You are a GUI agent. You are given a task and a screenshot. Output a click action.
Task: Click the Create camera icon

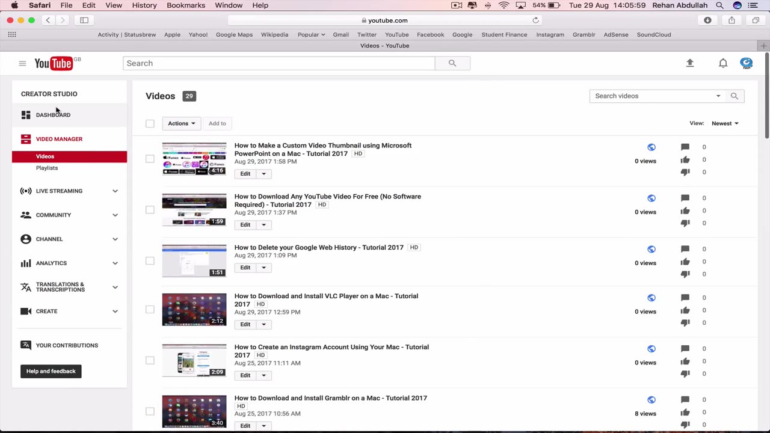coord(26,311)
